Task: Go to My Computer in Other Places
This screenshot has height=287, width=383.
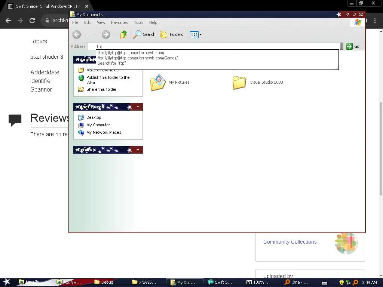Action: pyautogui.click(x=98, y=125)
